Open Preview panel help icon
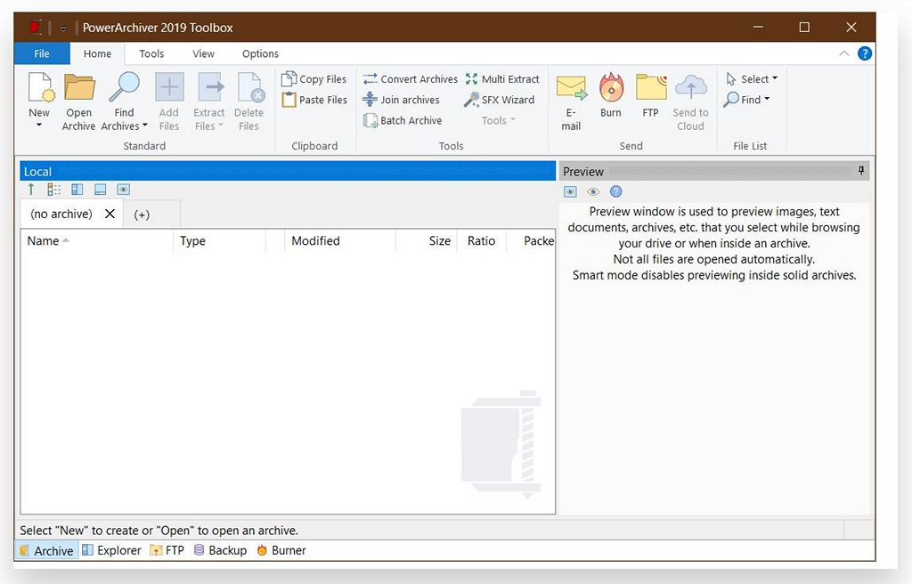This screenshot has width=912, height=584. 616,191
